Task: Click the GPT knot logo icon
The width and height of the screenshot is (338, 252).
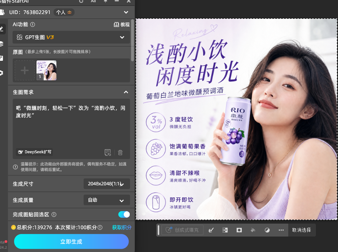Action: 20,37
